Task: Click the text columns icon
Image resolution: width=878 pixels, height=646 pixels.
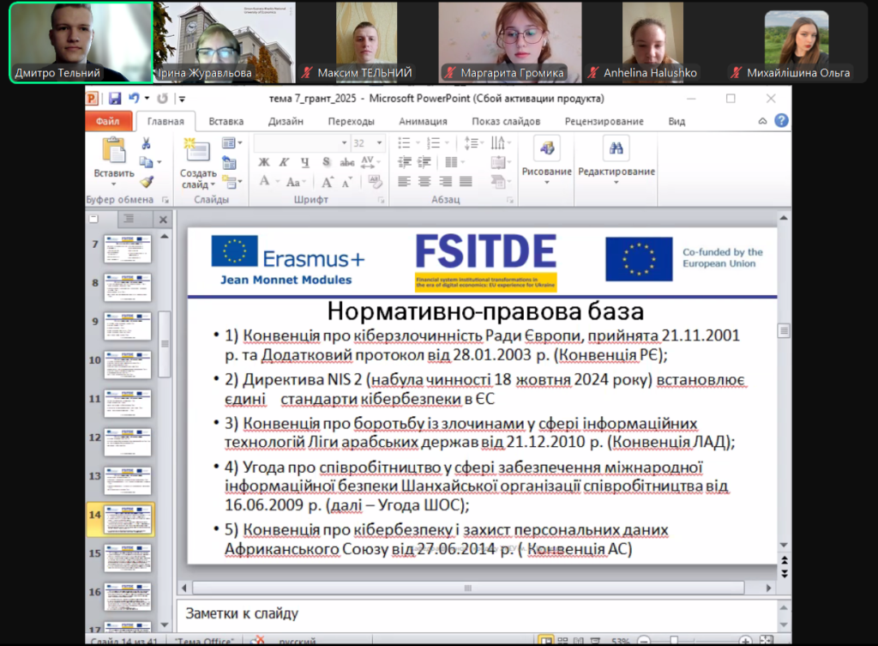Action: [x=451, y=162]
